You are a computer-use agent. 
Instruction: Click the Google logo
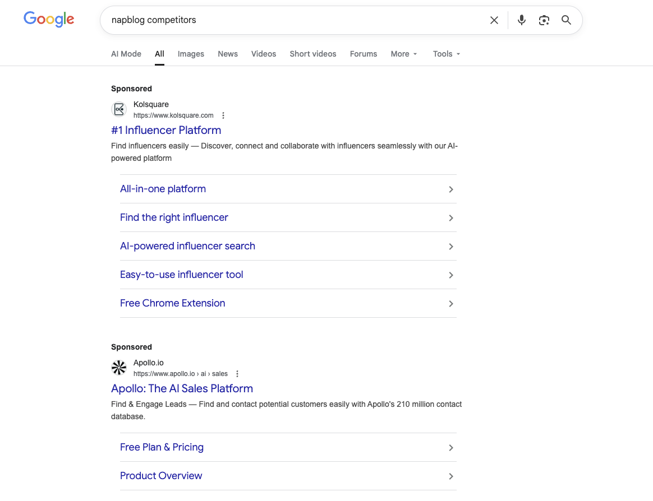click(49, 20)
